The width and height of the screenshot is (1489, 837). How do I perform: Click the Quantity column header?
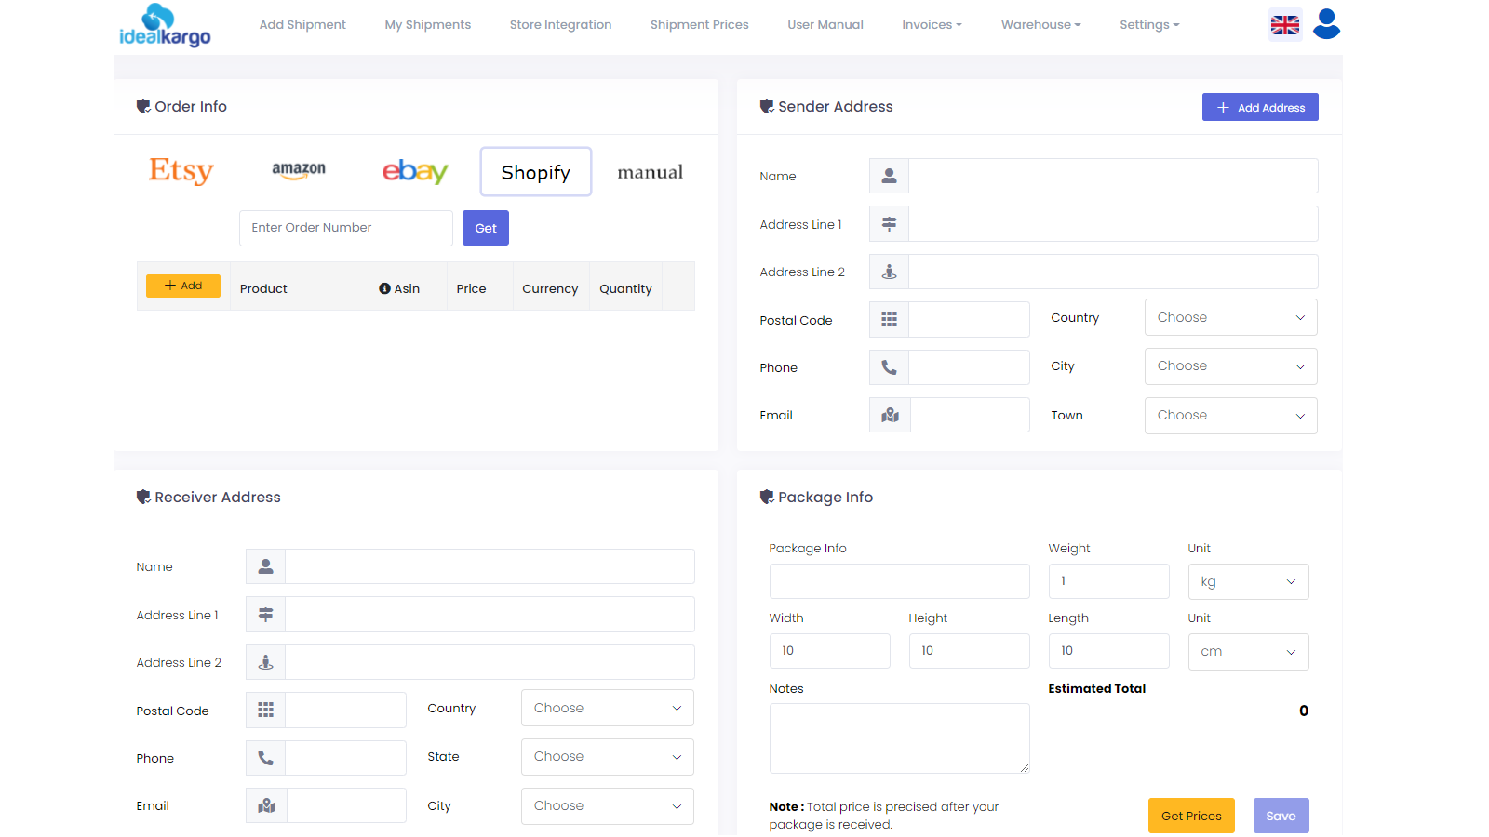point(625,288)
